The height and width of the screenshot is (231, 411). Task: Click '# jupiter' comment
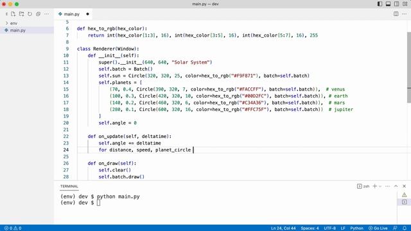[x=341, y=110]
